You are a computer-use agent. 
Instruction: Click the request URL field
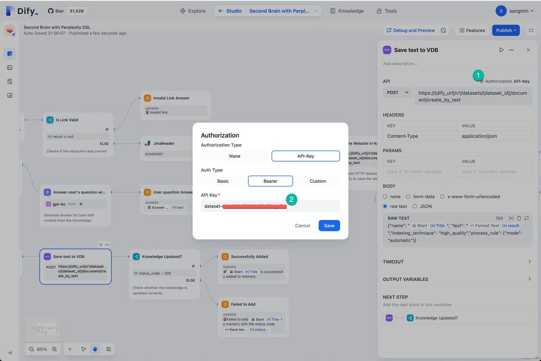[473, 96]
